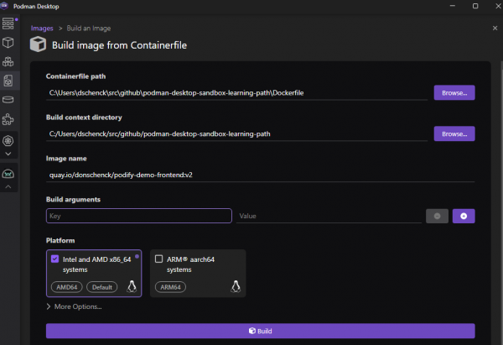
Task: Go to Images breadcrumb link
Action: 42,29
